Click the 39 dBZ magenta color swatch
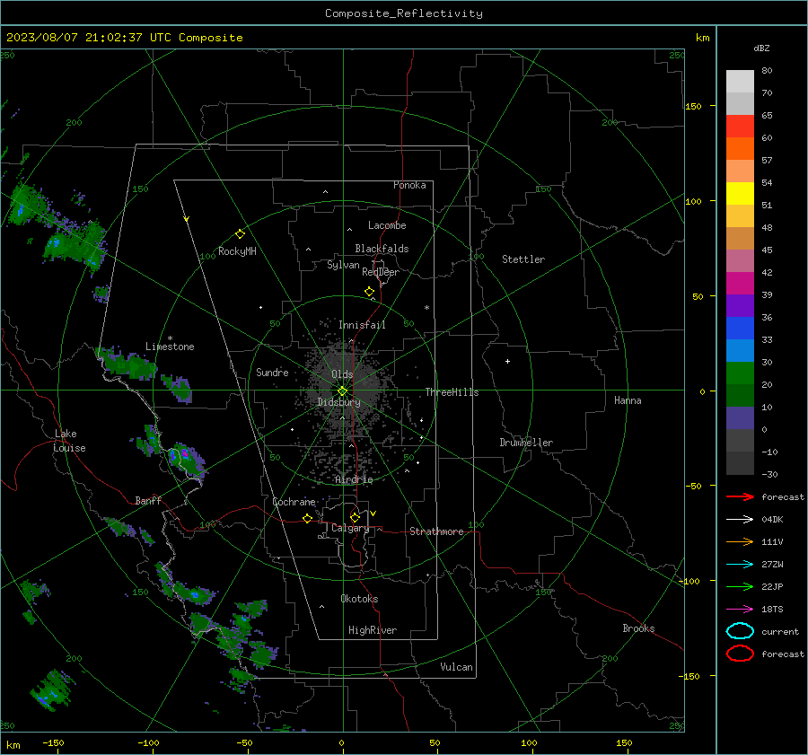The width and height of the screenshot is (808, 755). click(x=740, y=283)
